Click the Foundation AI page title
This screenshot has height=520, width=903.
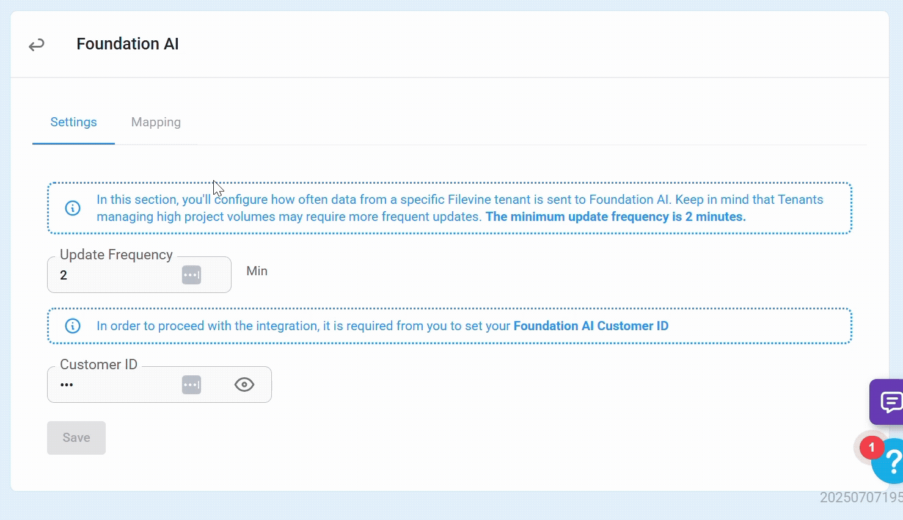128,44
